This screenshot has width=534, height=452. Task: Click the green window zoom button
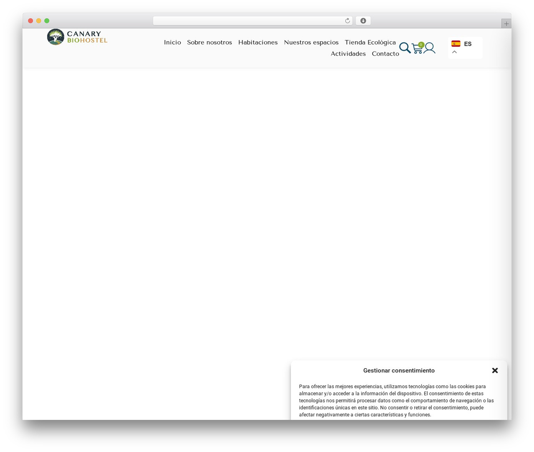[47, 21]
